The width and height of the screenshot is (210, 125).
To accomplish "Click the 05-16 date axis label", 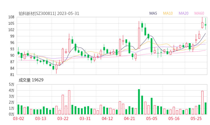I will point(174,118).
